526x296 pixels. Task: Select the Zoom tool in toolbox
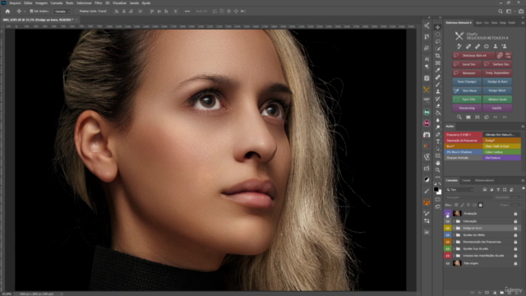coord(438,170)
